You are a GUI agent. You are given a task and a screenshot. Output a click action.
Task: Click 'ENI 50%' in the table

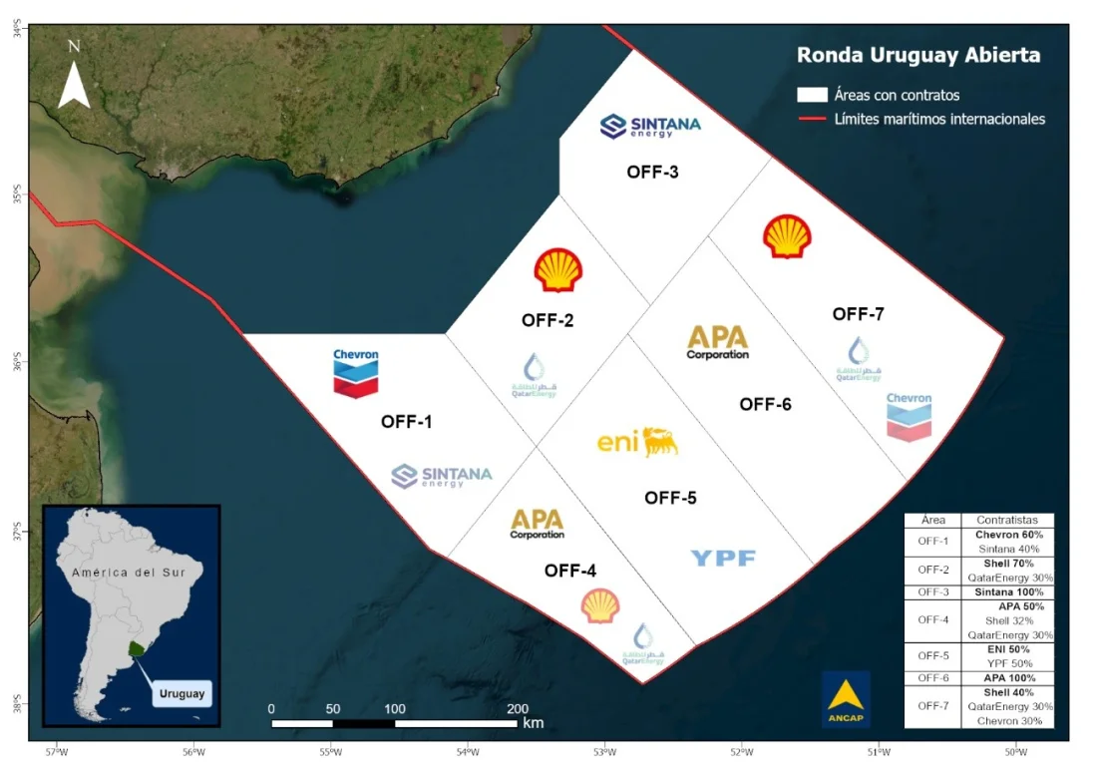pos(1009,649)
